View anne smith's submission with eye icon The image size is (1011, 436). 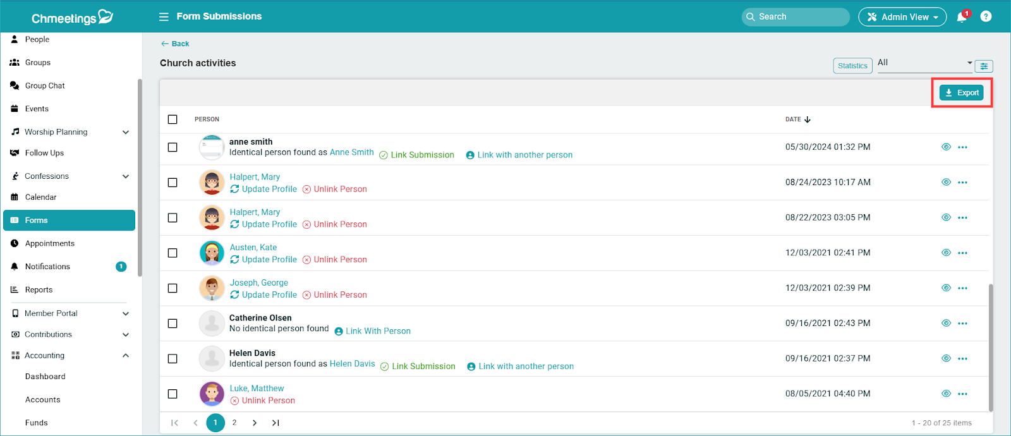tap(946, 147)
